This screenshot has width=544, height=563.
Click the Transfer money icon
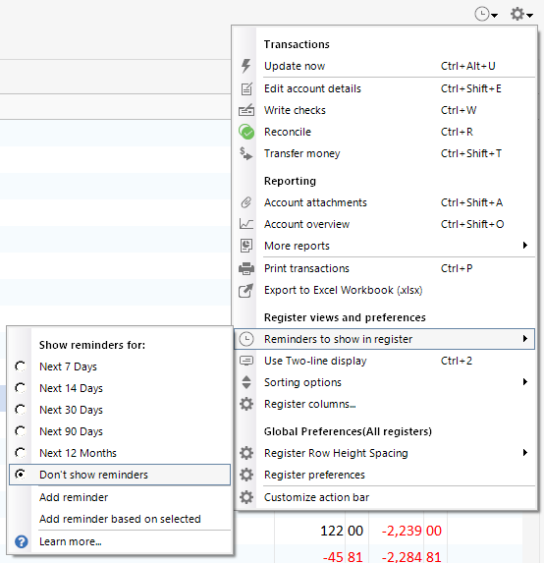click(x=246, y=153)
